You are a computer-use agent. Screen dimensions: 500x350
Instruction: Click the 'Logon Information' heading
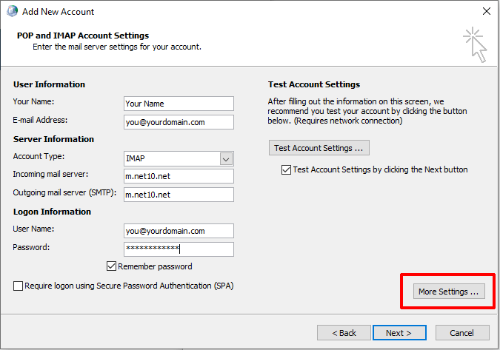[x=52, y=212]
